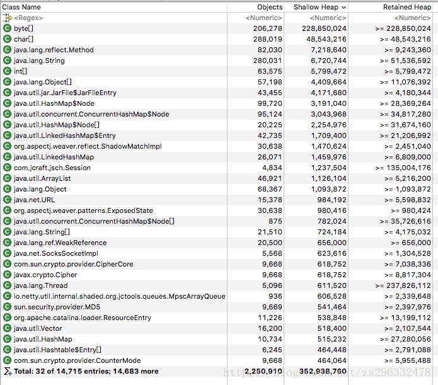This screenshot has height=385, width=438.
Task: Click the shallow heap value 7,218,640
Action: tap(328, 50)
